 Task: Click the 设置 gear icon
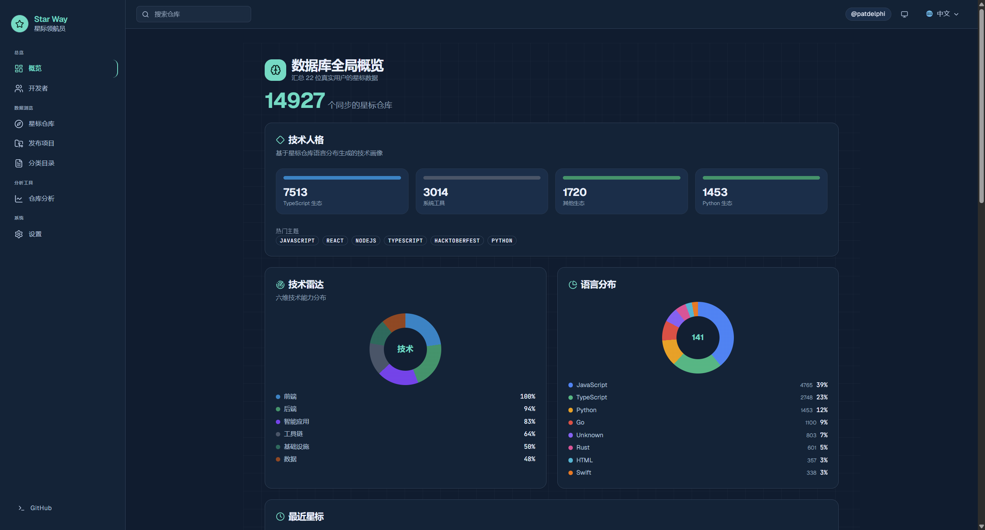click(19, 234)
